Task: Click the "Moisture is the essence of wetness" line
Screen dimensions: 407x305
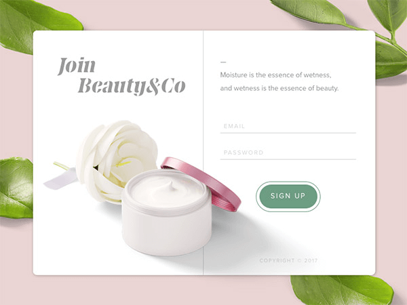Action: click(x=275, y=75)
